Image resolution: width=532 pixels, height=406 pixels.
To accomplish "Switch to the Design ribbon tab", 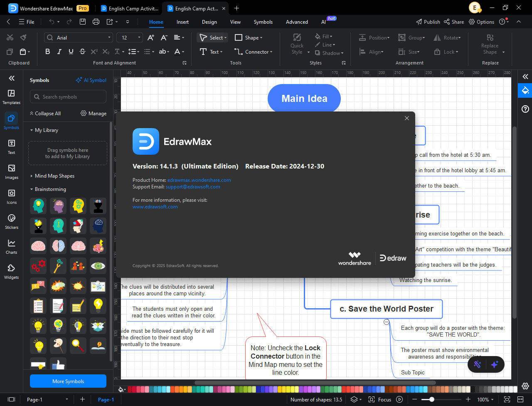I will 209,22.
